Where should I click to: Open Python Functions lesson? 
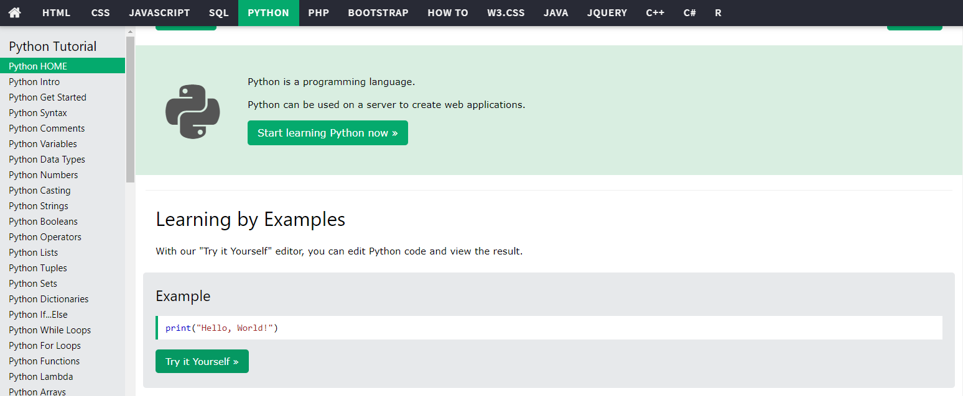point(62,361)
